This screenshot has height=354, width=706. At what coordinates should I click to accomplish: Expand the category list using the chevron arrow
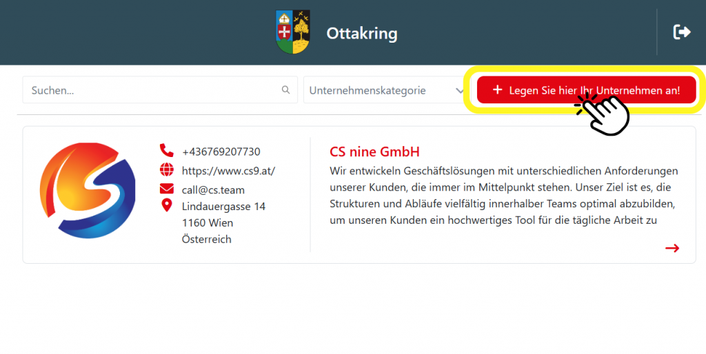tap(460, 90)
